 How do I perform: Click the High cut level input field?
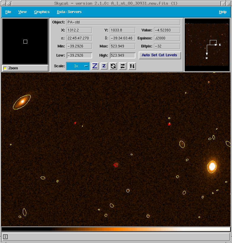click(122, 55)
